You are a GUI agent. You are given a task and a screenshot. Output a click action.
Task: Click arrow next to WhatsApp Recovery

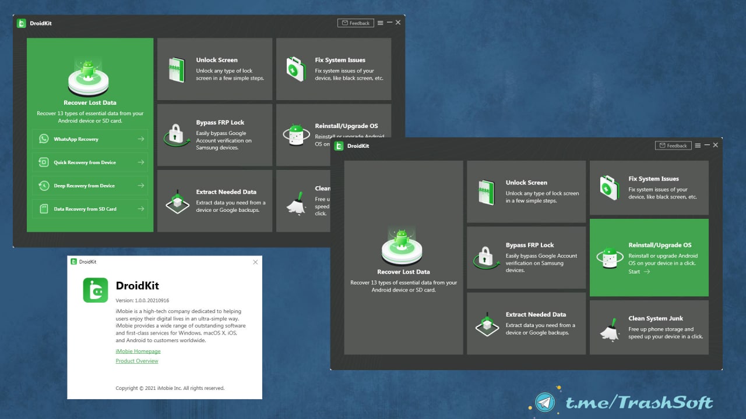tap(140, 139)
